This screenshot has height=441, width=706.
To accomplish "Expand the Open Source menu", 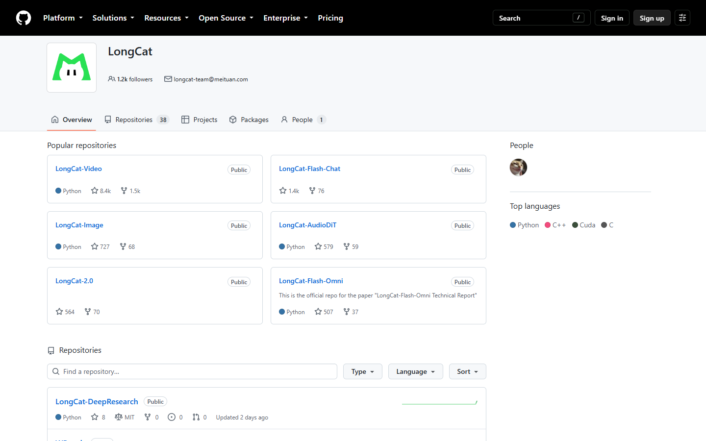I will point(226,18).
